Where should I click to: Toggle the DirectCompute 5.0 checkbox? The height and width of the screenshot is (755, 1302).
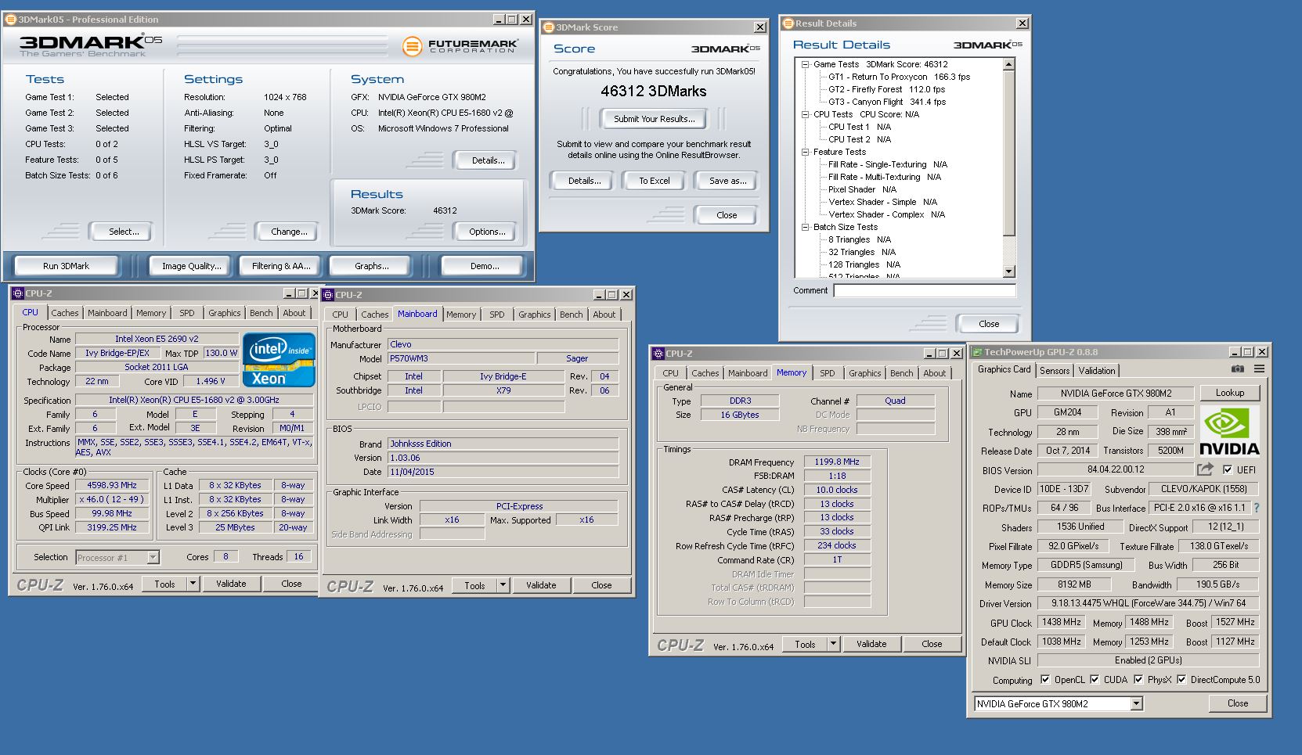coord(1181,679)
